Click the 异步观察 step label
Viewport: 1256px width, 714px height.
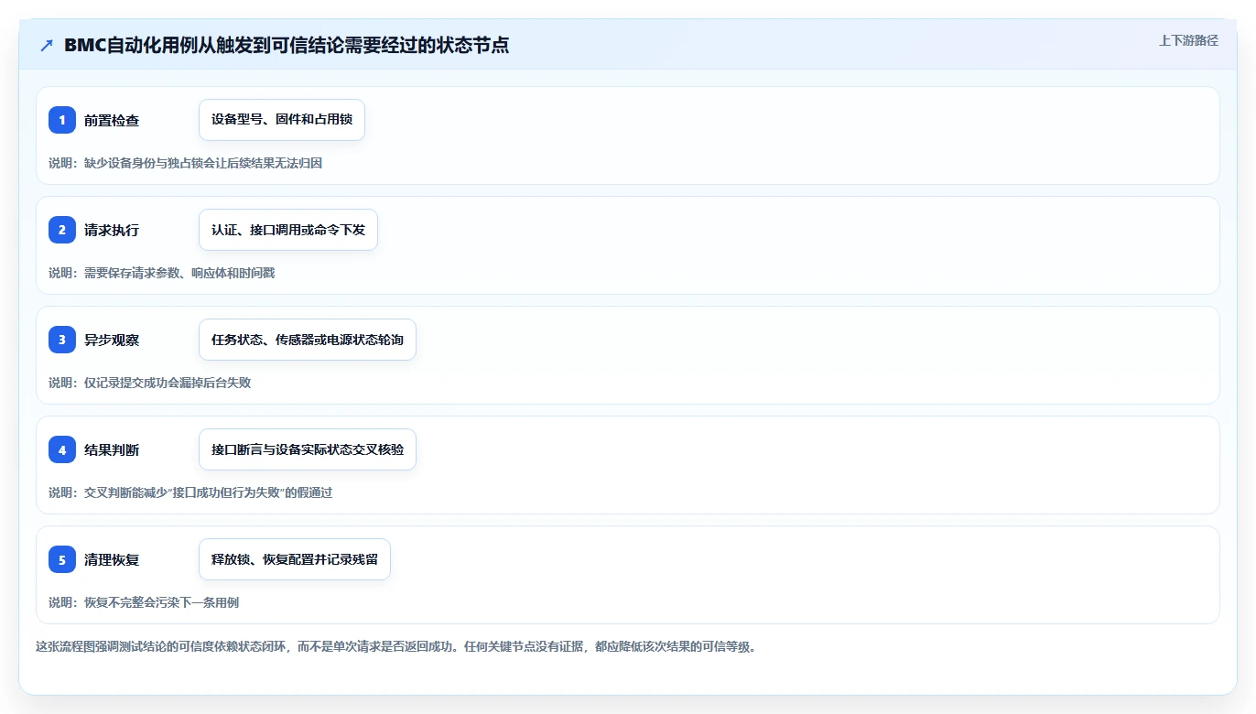[112, 340]
